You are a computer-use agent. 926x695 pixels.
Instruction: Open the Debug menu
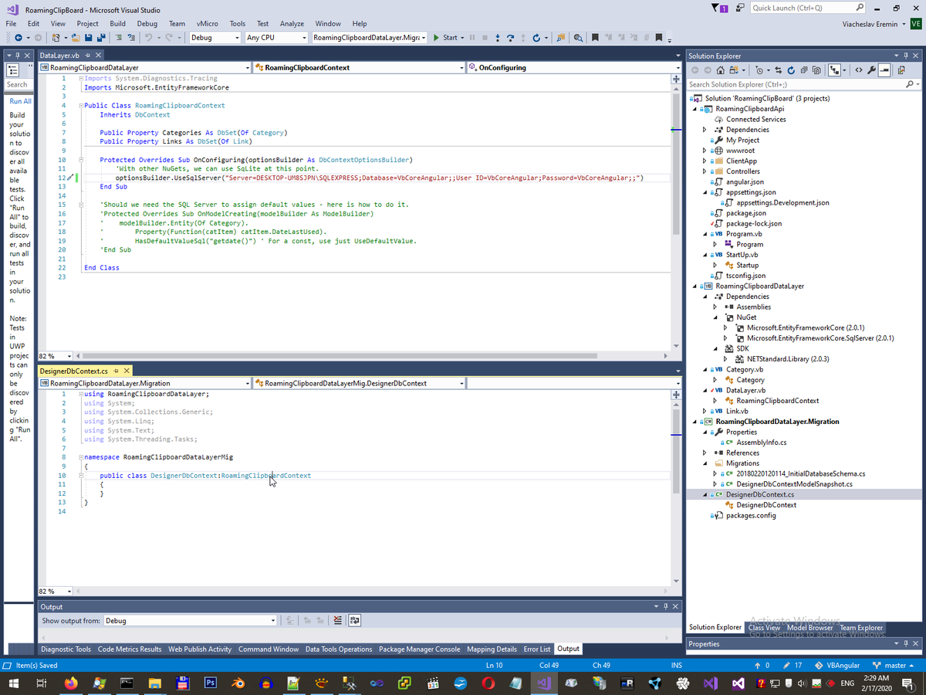point(147,24)
